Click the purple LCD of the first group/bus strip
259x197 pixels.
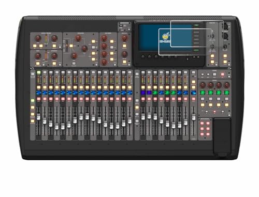coord(143,93)
